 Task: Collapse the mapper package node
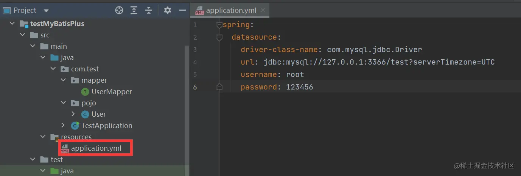coord(63,80)
